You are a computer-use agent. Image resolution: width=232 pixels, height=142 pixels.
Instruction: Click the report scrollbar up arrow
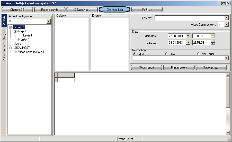[228, 75]
